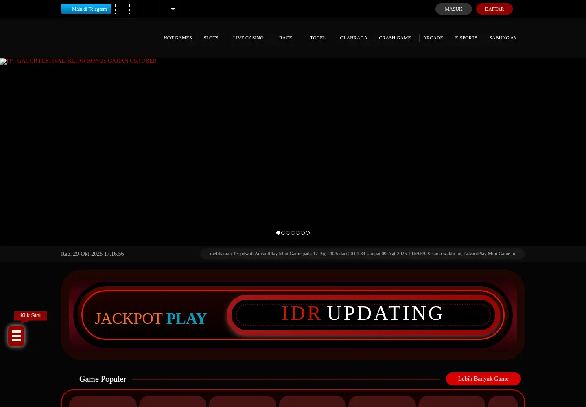
Task: Click the IDR UPDATING jackpot amount
Action: point(363,313)
